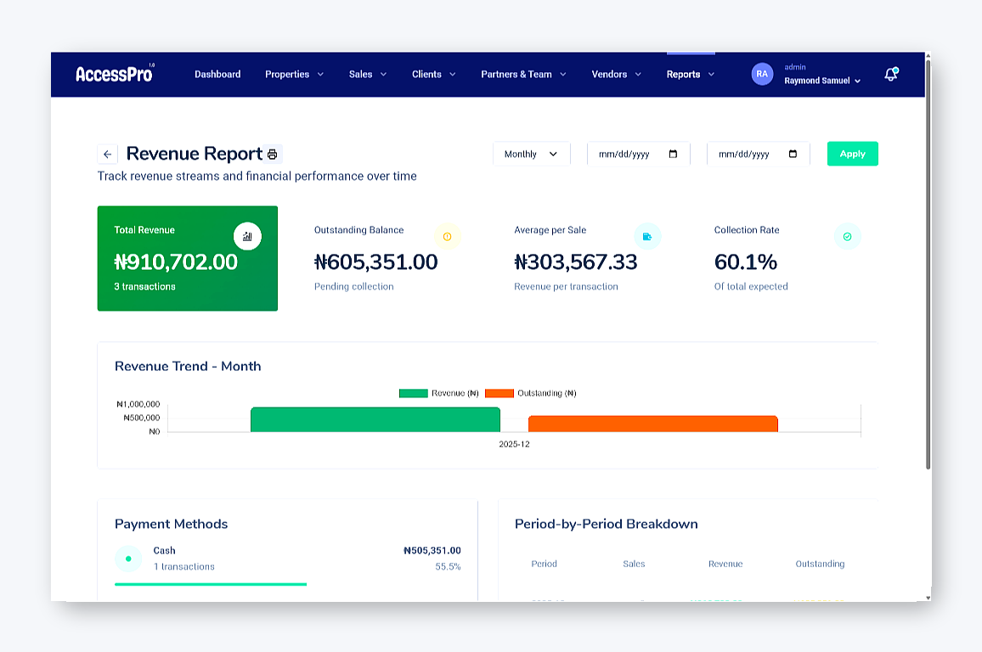The height and width of the screenshot is (652, 982).
Task: Click the Total Revenue chart icon
Action: [x=247, y=236]
